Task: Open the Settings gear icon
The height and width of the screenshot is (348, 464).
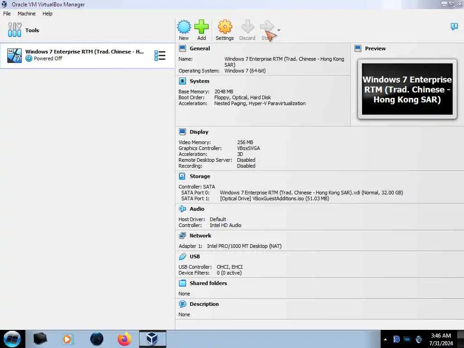Action: (225, 27)
